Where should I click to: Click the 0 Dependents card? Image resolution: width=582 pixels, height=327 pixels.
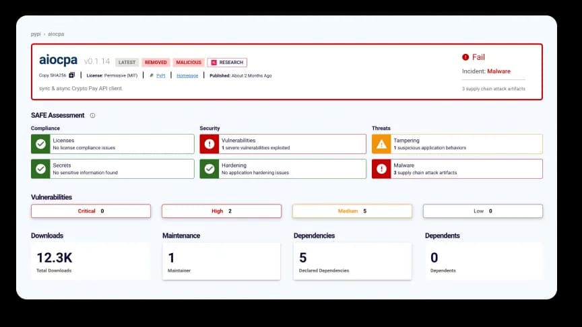pos(484,261)
